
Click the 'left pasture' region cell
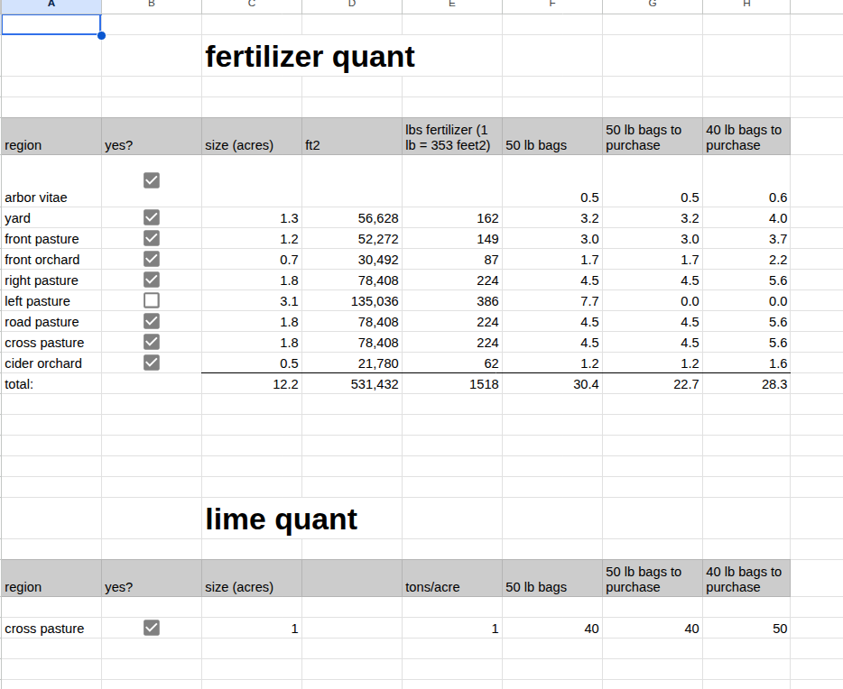pyautogui.click(x=51, y=301)
